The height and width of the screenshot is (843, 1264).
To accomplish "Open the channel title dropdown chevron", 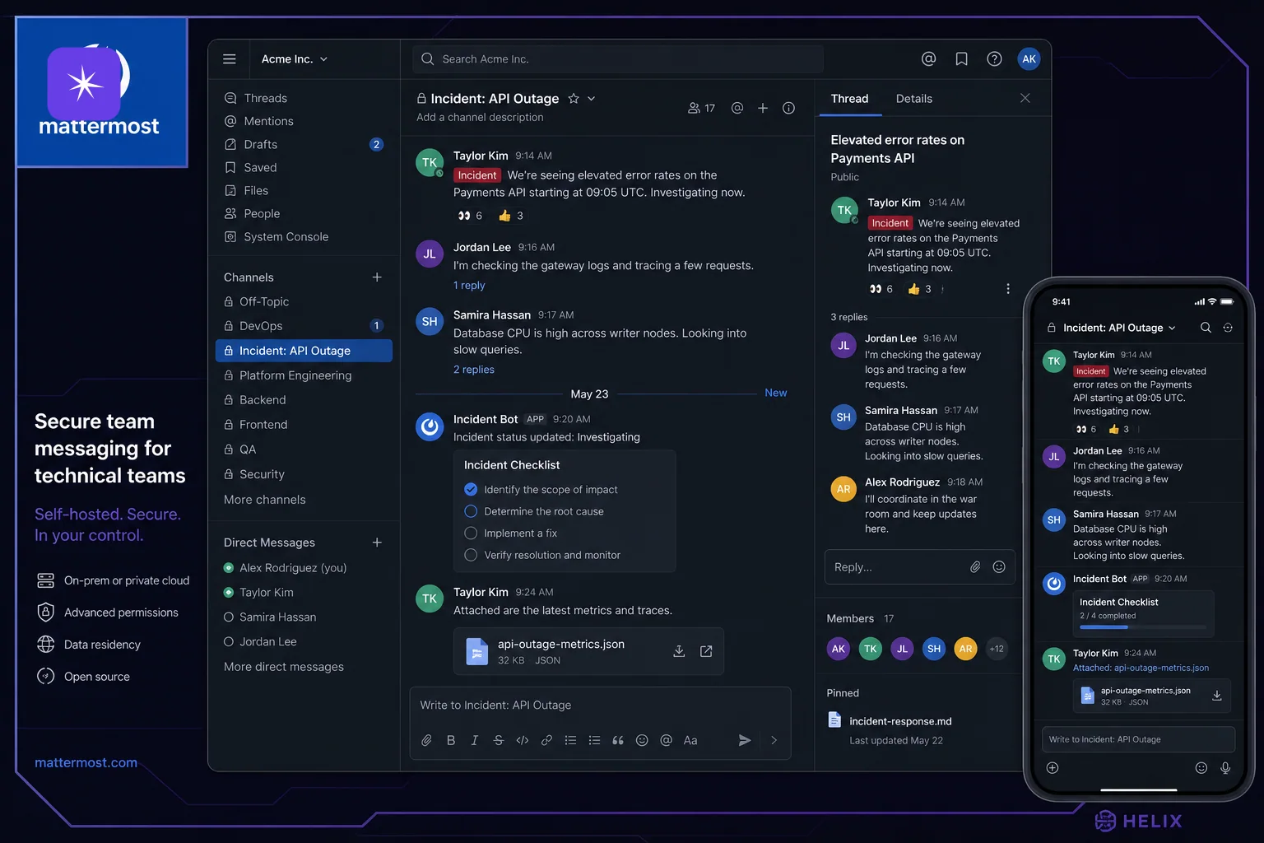I will point(591,99).
